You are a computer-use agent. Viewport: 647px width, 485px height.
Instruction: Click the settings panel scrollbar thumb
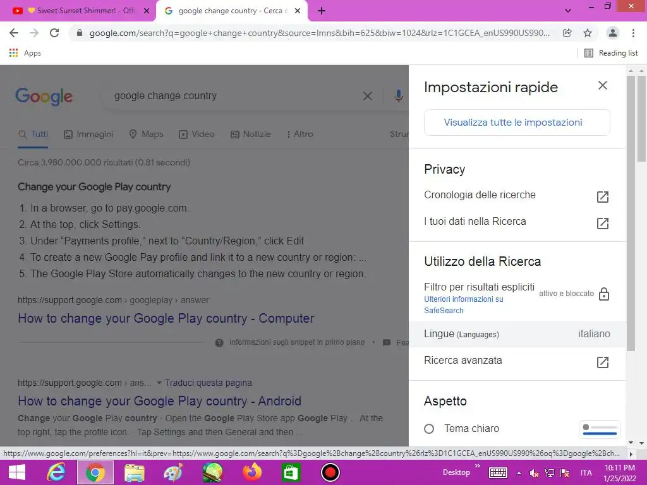pyautogui.click(x=631, y=213)
